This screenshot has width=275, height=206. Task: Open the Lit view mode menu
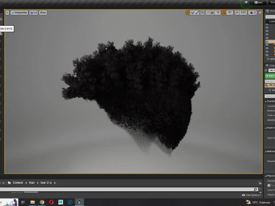click(x=33, y=13)
